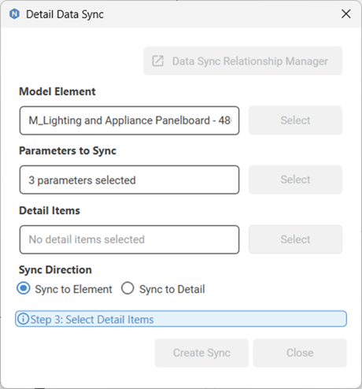The height and width of the screenshot is (389, 362).
Task: Click the info icon in Step 3 banner
Action: click(x=23, y=319)
